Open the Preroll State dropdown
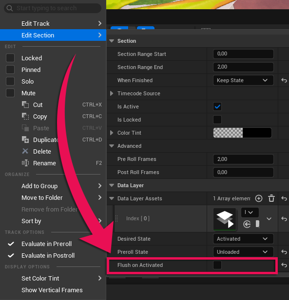The image size is (289, 300). tap(243, 252)
